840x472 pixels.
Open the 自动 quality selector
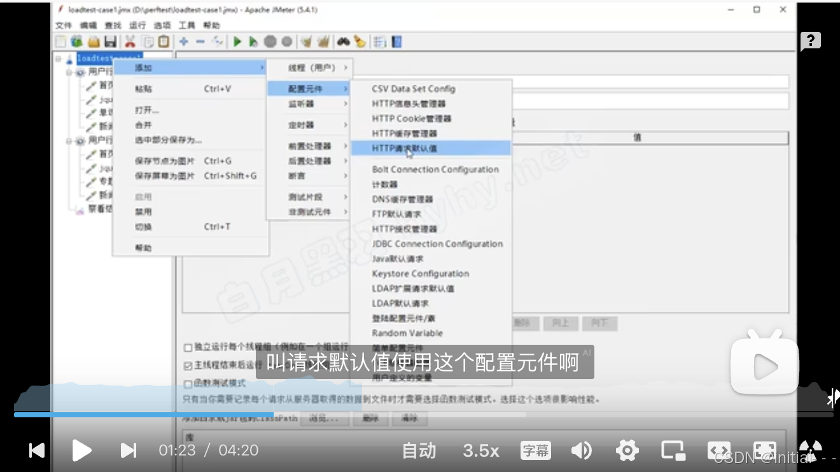(419, 450)
